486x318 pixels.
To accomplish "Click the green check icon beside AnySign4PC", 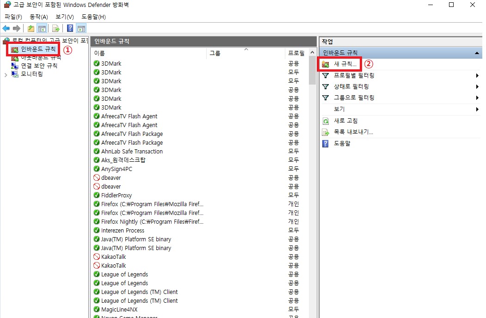I will [96, 169].
